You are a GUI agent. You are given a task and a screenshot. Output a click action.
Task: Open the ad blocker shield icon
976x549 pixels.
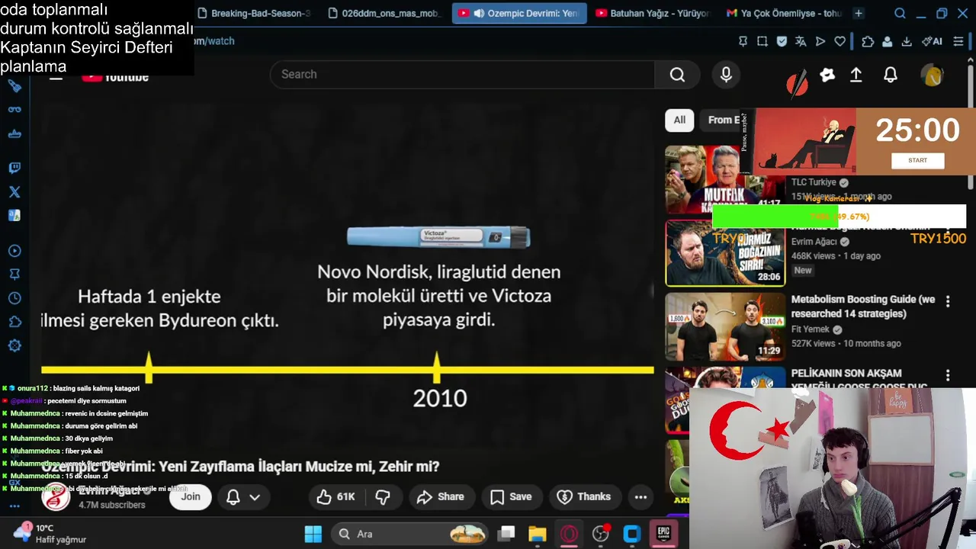pyautogui.click(x=782, y=41)
